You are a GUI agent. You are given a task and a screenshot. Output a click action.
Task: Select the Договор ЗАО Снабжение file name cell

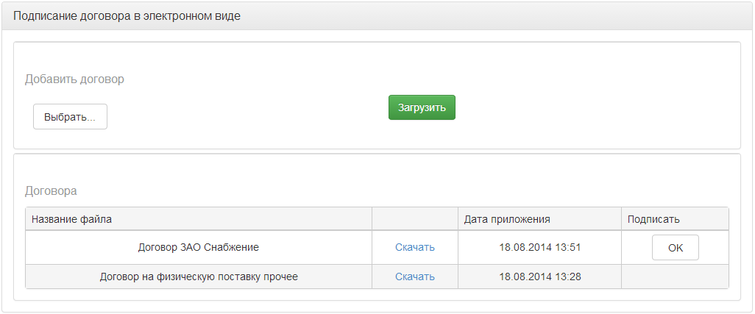(x=199, y=248)
